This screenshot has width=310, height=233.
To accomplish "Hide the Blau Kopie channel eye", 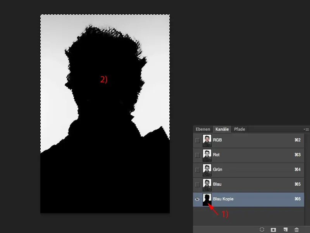I will [x=197, y=199].
